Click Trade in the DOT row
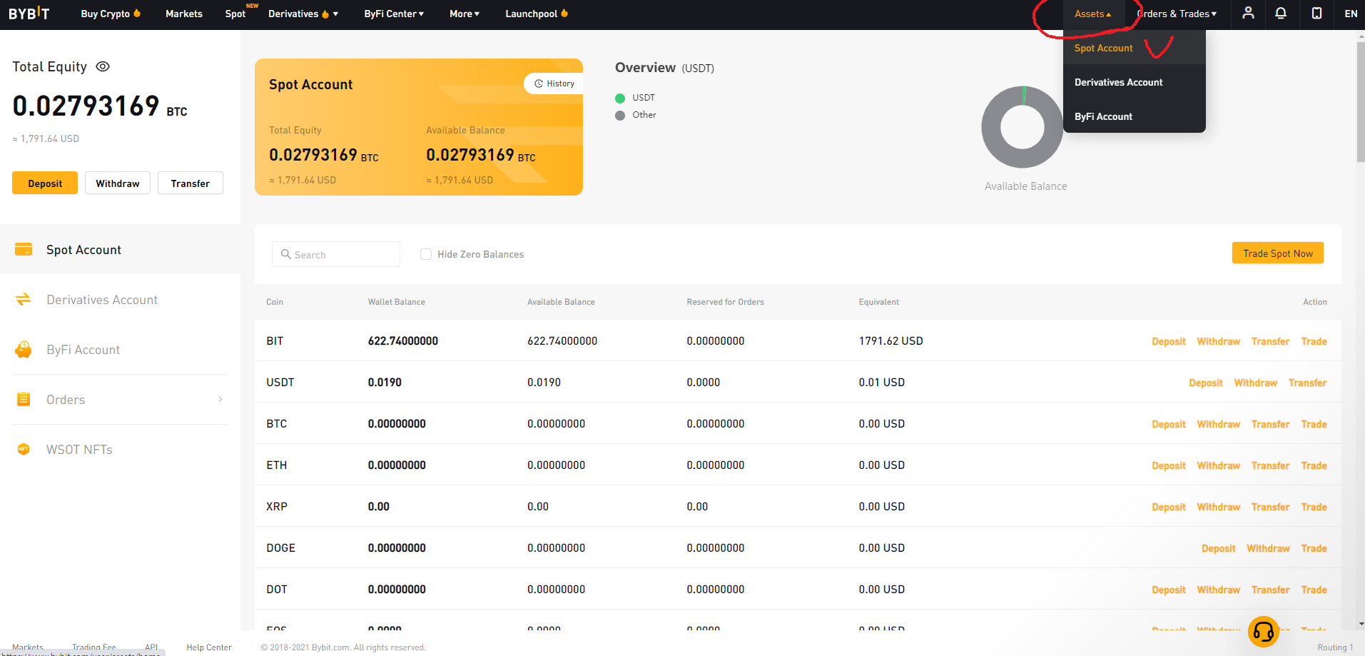The width and height of the screenshot is (1365, 656). coord(1314,590)
